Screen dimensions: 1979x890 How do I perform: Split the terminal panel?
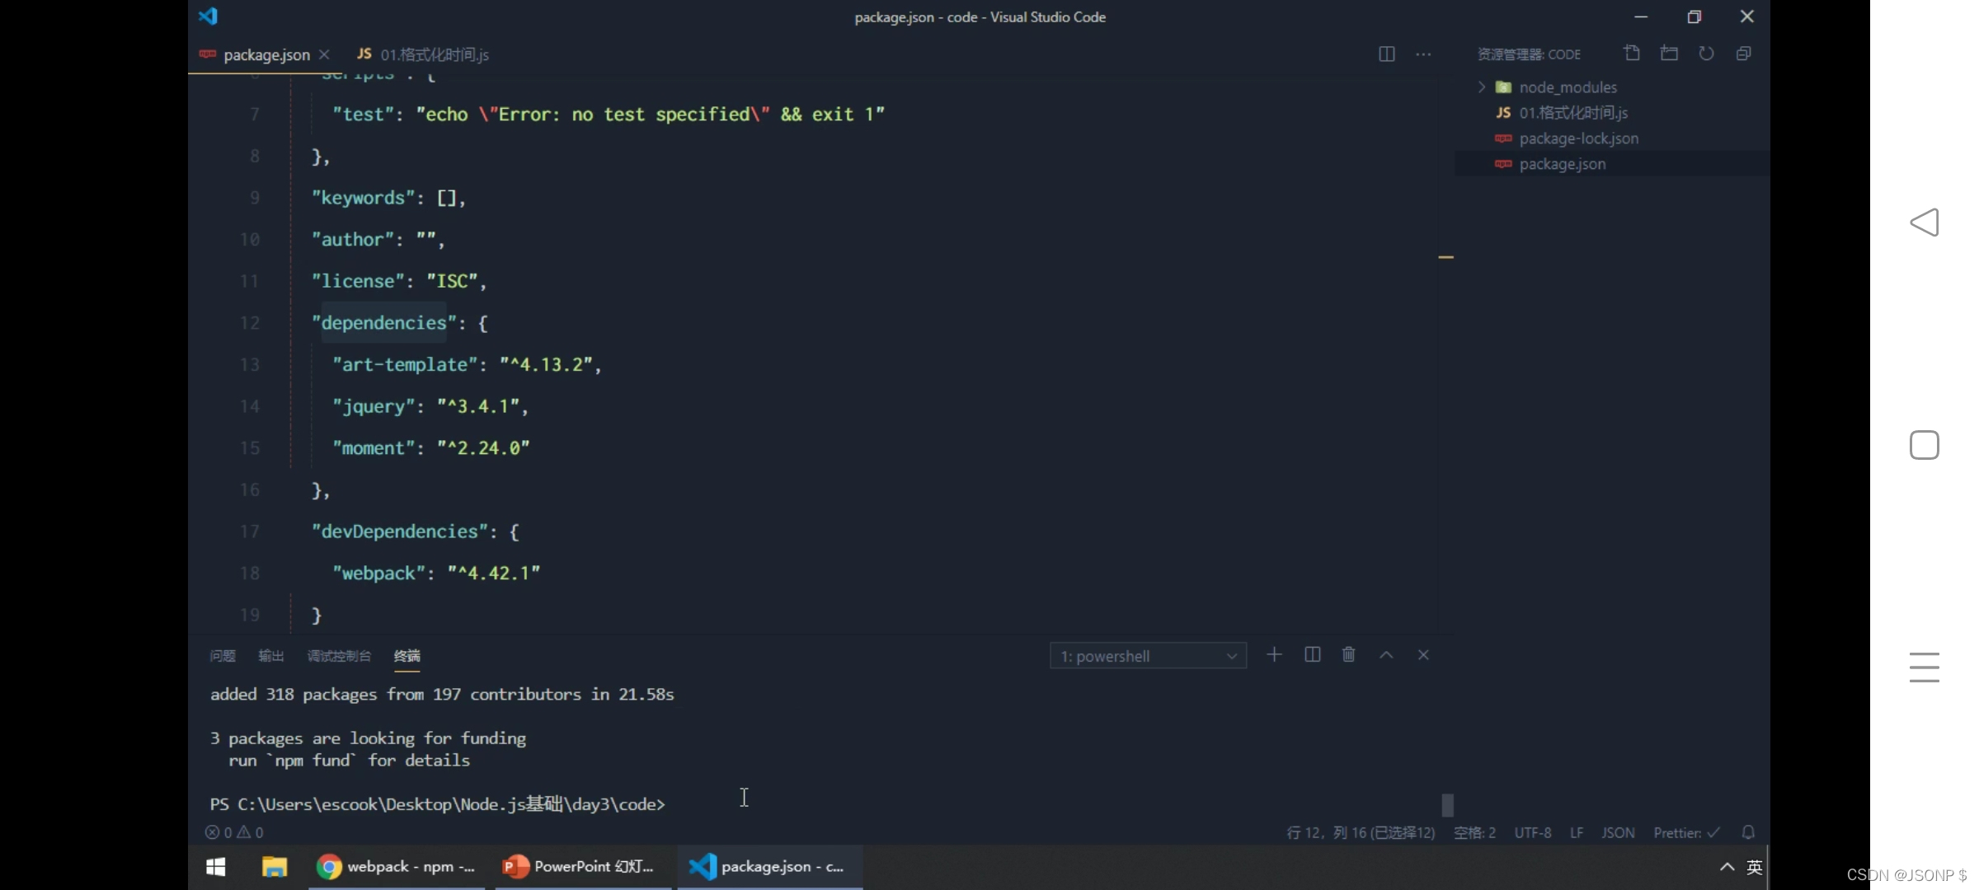coord(1313,654)
